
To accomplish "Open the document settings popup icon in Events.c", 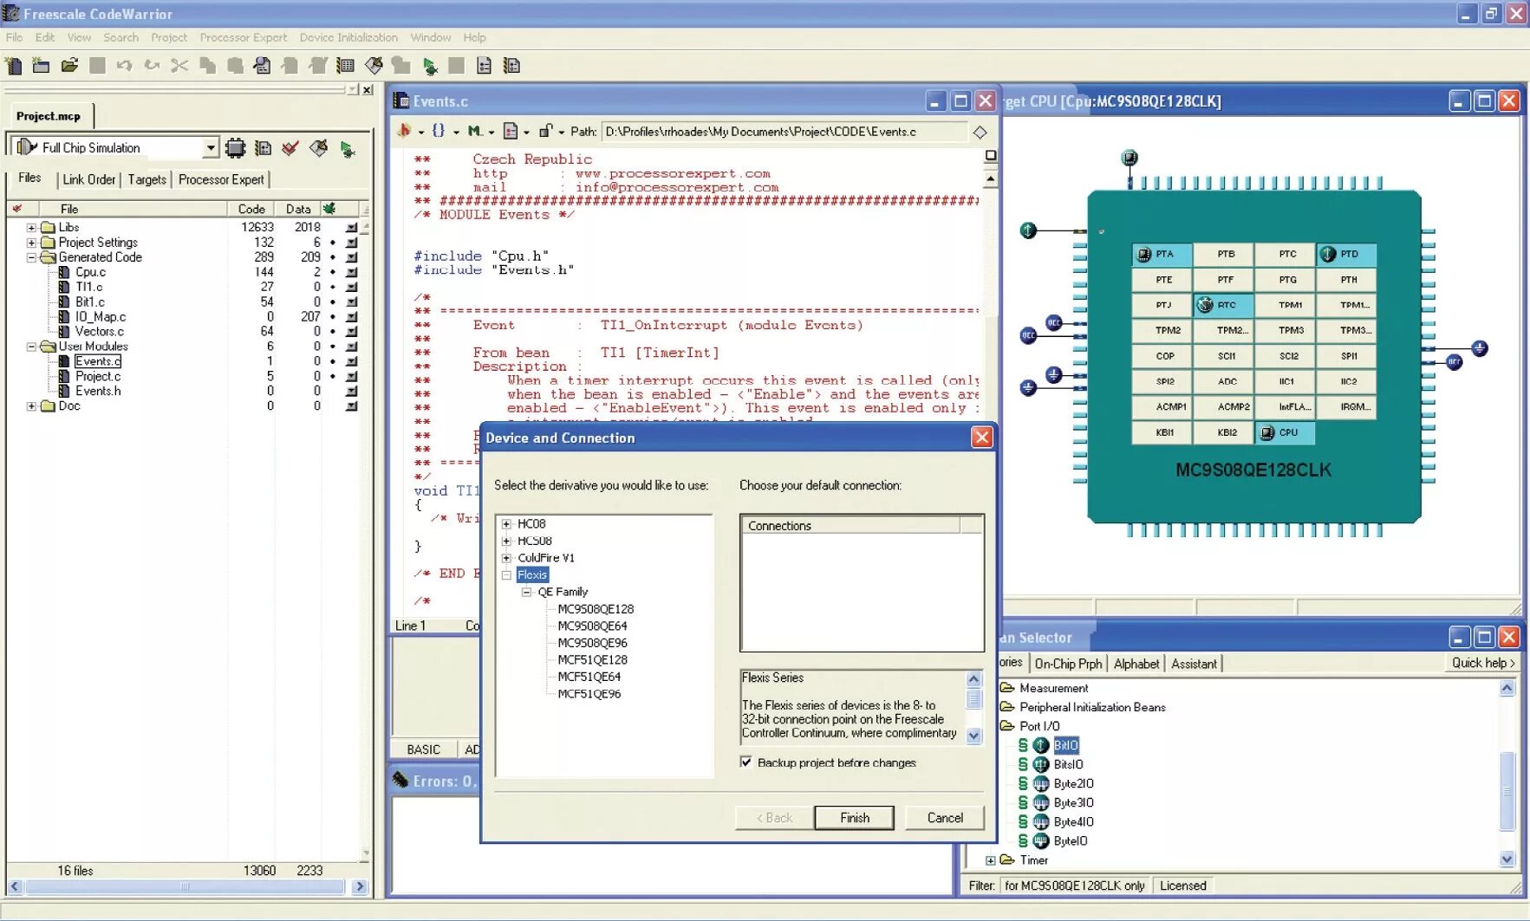I will point(511,131).
